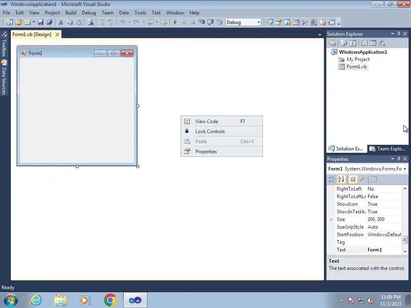Select the Form1.vb [Design] tab
The width and height of the screenshot is (411, 308).
(x=32, y=34)
